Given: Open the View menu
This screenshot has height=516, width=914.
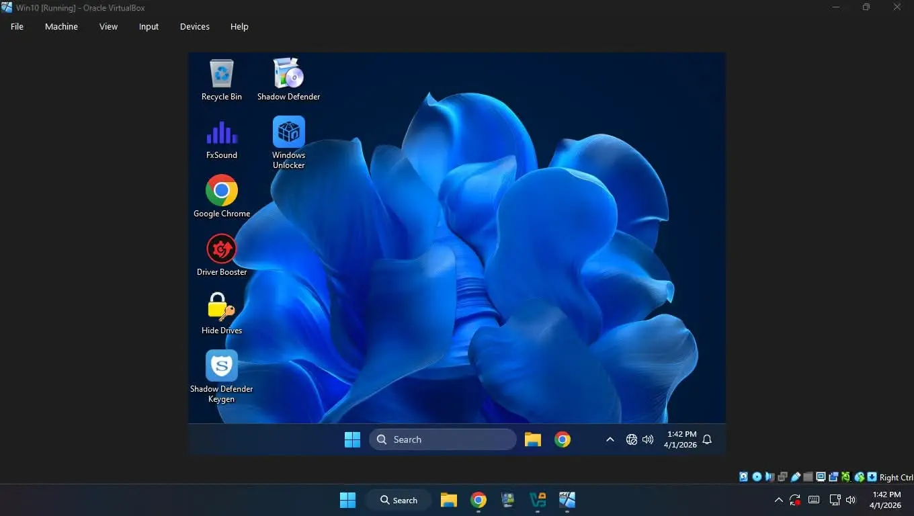Looking at the screenshot, I should pos(108,27).
